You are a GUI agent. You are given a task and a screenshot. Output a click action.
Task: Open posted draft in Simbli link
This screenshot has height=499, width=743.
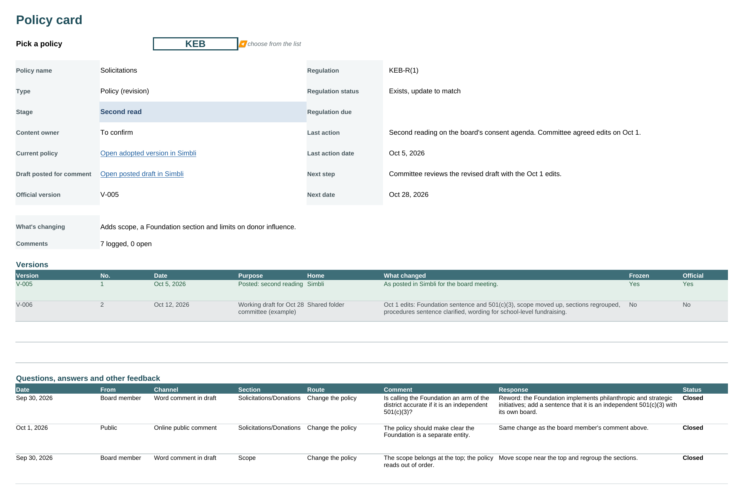coord(142,174)
